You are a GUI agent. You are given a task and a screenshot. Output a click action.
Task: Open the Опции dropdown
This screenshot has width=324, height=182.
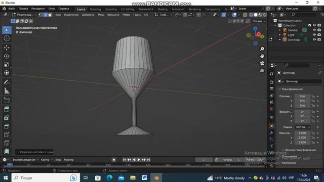[x=259, y=21]
